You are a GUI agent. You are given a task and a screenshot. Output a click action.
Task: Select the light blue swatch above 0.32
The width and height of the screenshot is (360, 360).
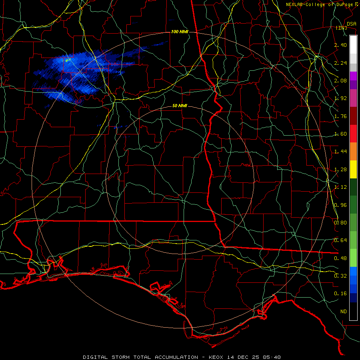tap(353, 271)
